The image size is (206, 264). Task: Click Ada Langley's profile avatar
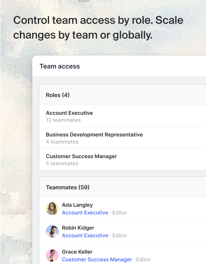(x=52, y=209)
